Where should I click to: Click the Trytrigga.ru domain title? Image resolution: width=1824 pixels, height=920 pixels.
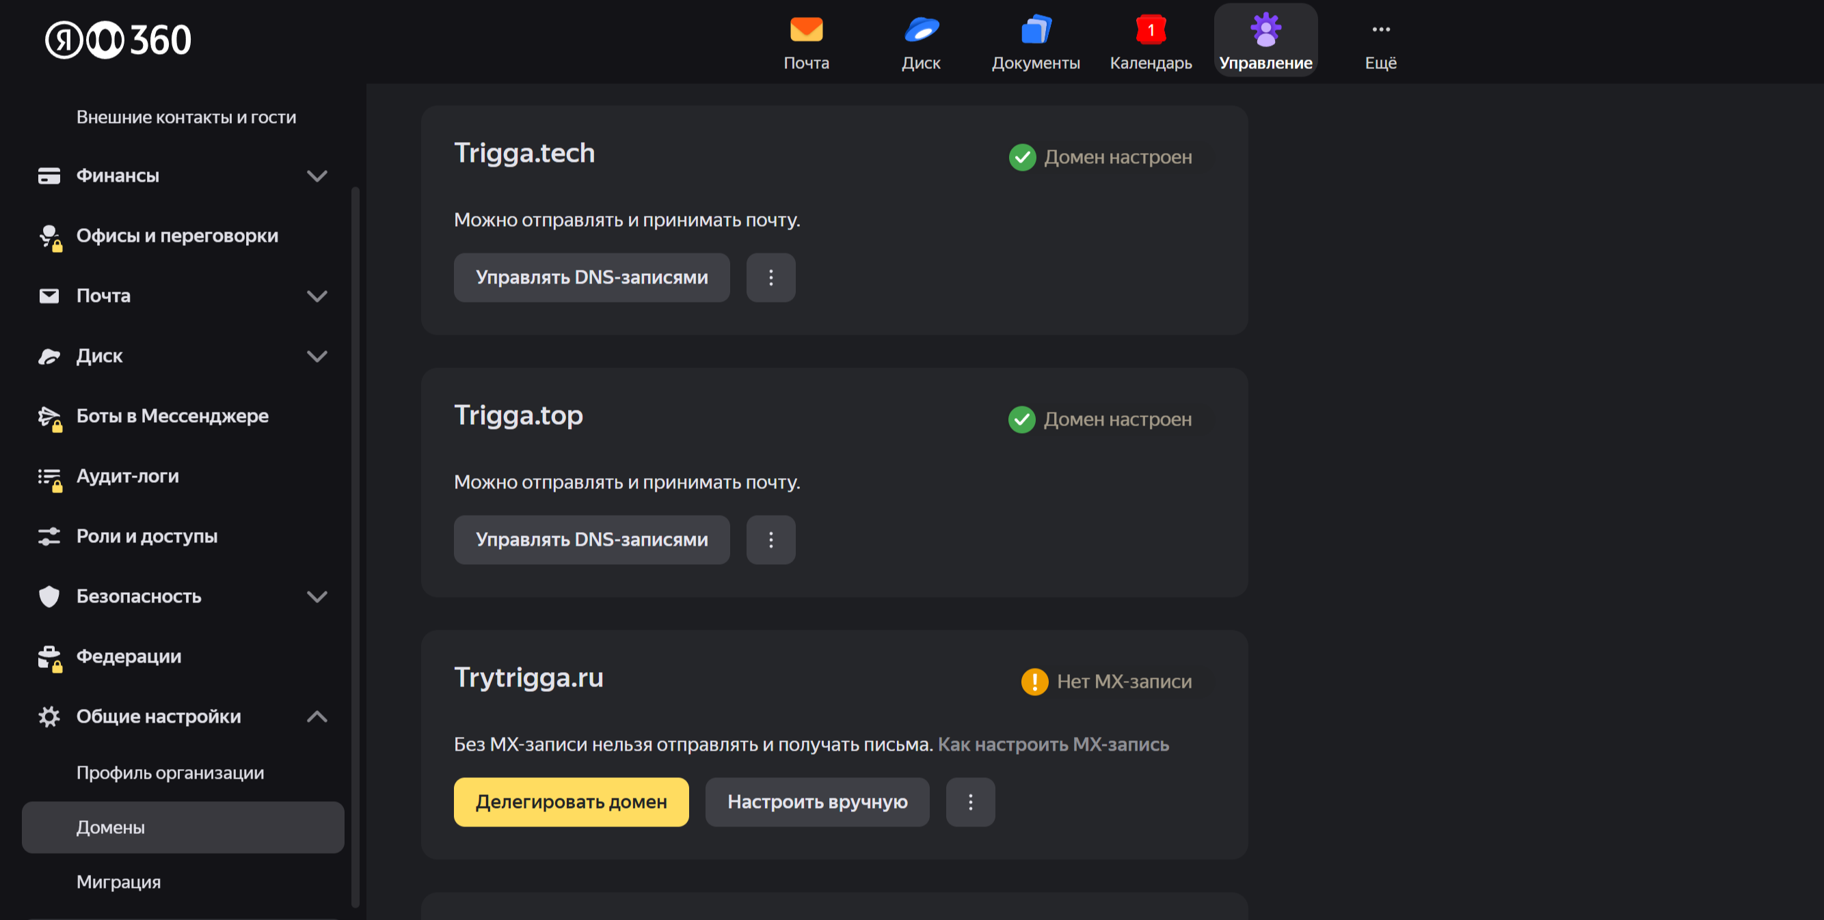(528, 678)
